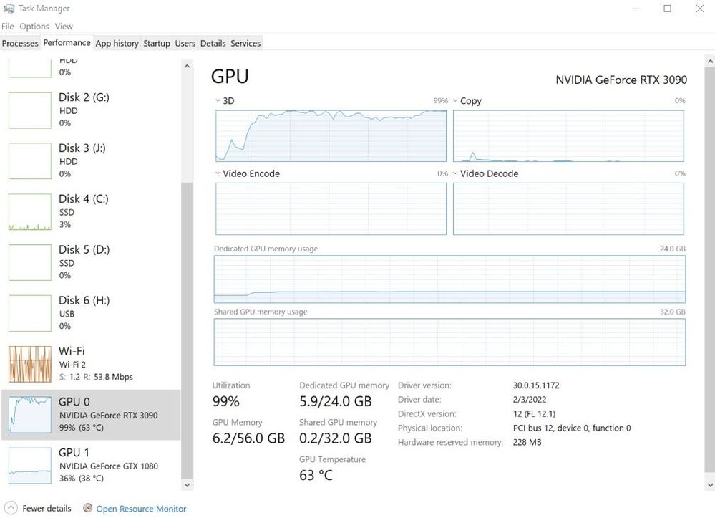Click the sidebar scroll up arrow
Image resolution: width=715 pixels, height=523 pixels.
[x=188, y=67]
